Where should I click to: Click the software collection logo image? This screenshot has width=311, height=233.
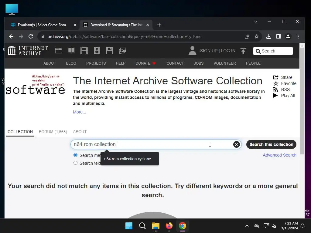(x=35, y=84)
